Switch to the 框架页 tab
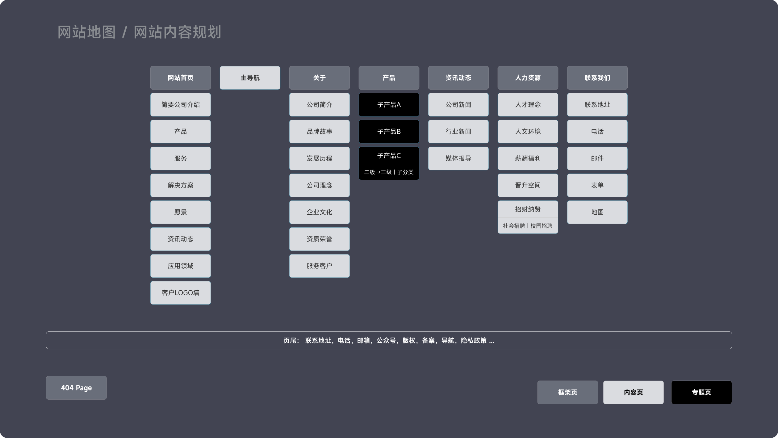 click(567, 392)
